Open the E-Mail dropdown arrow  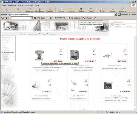click(104, 9)
